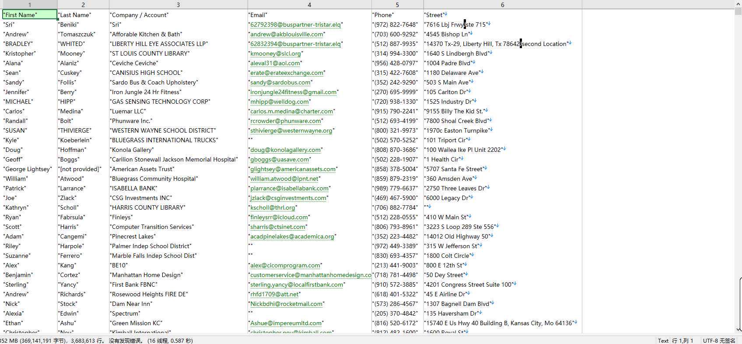Click the "BRADLEY" first name cell

(30, 44)
